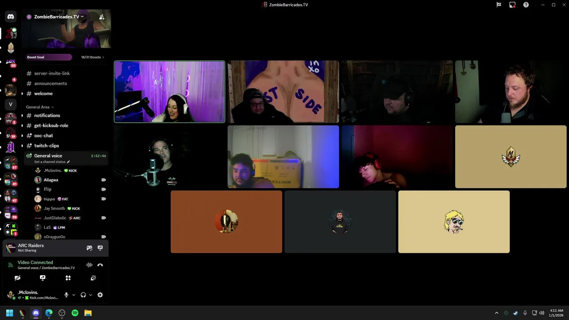
Task: Click the Video Connected status text
Action: 35,263
